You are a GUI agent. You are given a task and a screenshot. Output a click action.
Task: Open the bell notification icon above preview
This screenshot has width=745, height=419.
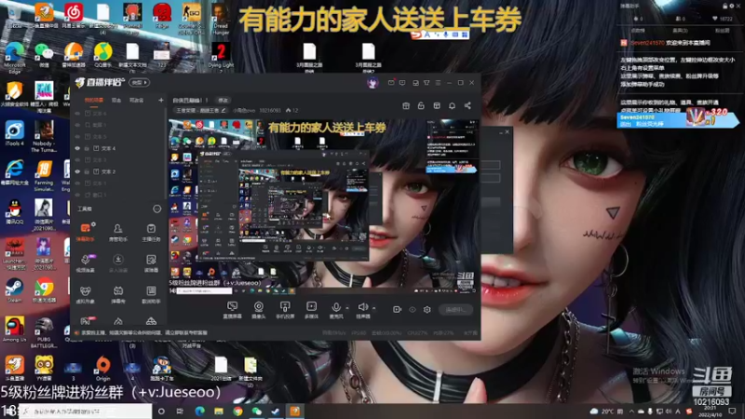pyautogui.click(x=452, y=105)
